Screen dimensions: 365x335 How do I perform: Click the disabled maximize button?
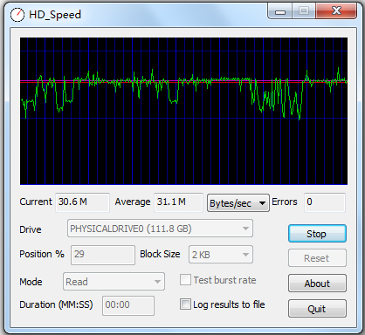click(304, 11)
